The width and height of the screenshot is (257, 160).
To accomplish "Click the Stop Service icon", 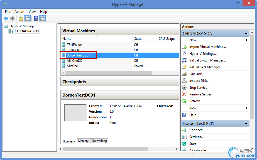I will coord(184,88).
